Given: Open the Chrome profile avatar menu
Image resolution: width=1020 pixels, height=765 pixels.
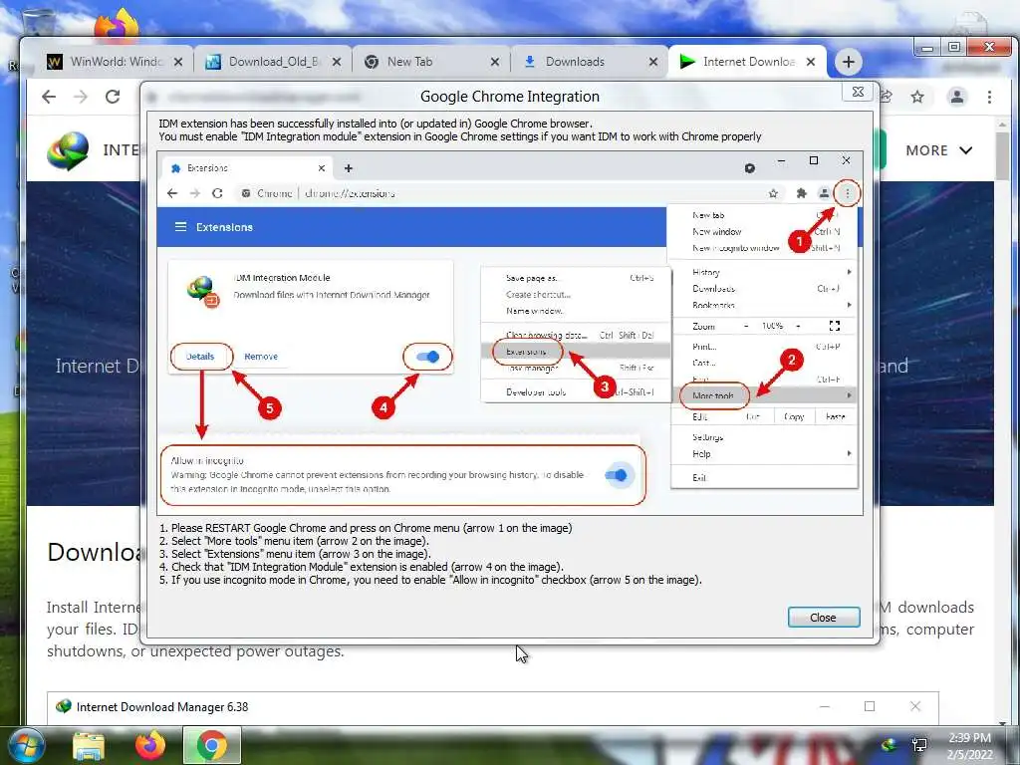Looking at the screenshot, I should click(957, 97).
